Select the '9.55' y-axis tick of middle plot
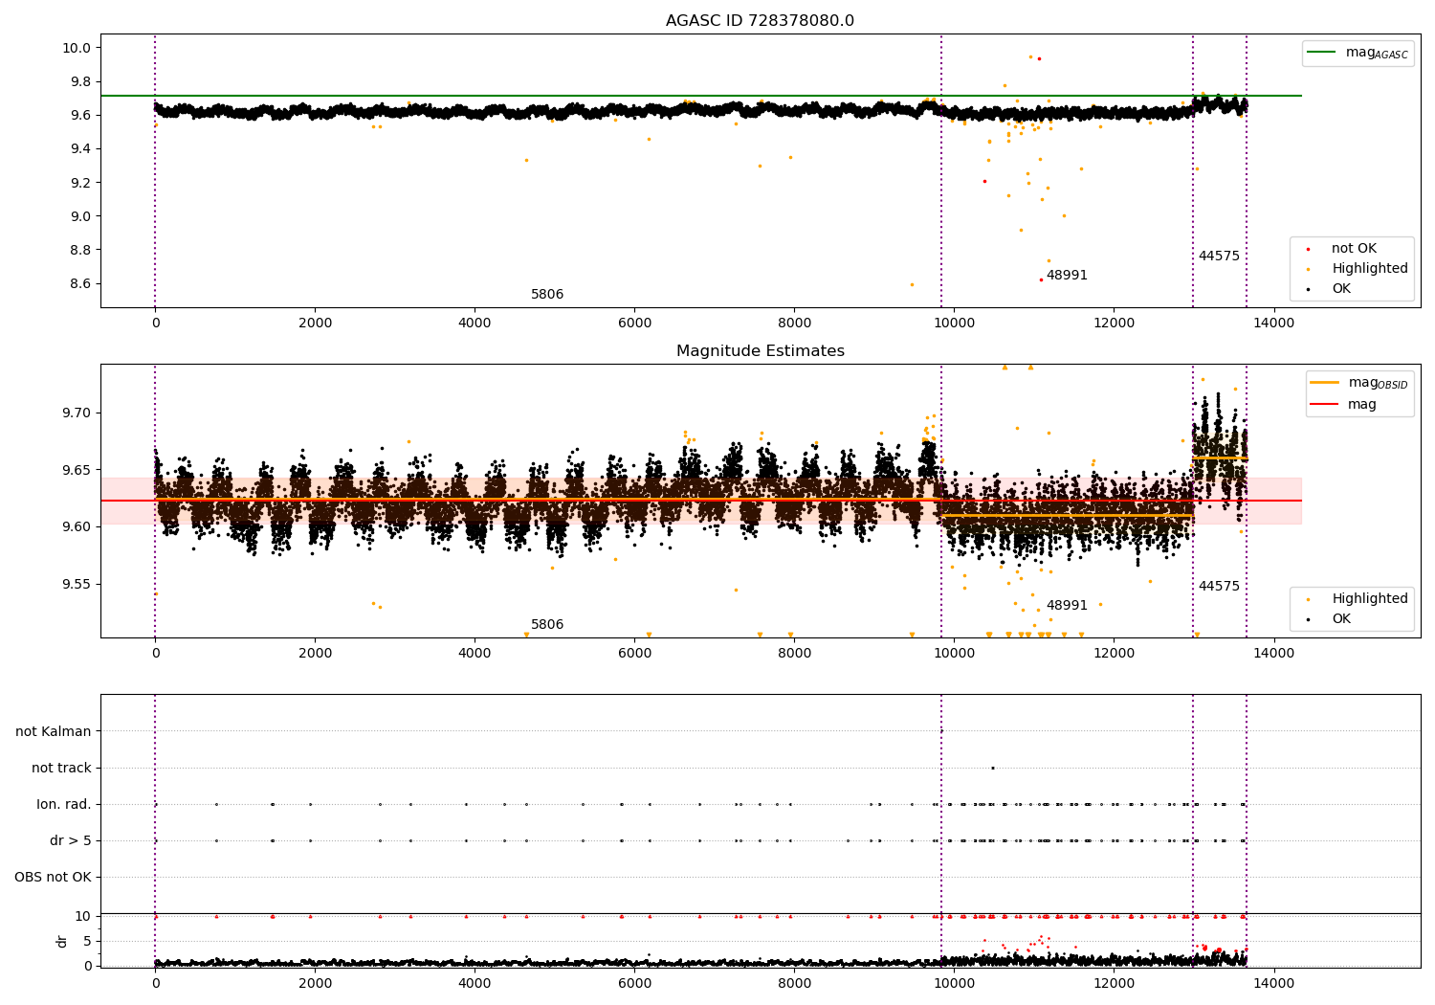 [x=77, y=585]
